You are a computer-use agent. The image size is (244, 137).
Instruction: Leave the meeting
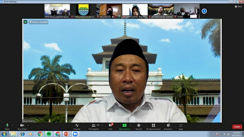click(x=237, y=127)
